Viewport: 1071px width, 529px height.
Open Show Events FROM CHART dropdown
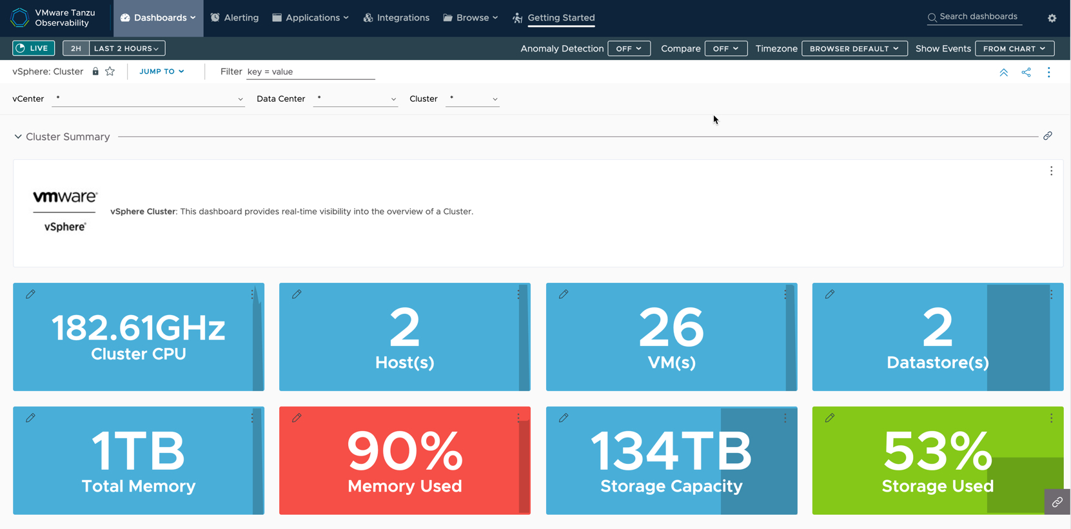click(1014, 48)
